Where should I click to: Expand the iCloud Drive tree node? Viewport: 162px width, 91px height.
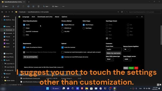[x=2, y=54]
